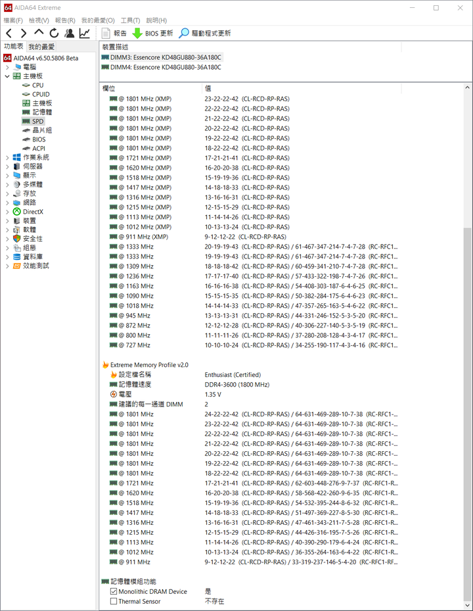
Task: Collapse the 主機板 tree node
Action: click(x=7, y=76)
